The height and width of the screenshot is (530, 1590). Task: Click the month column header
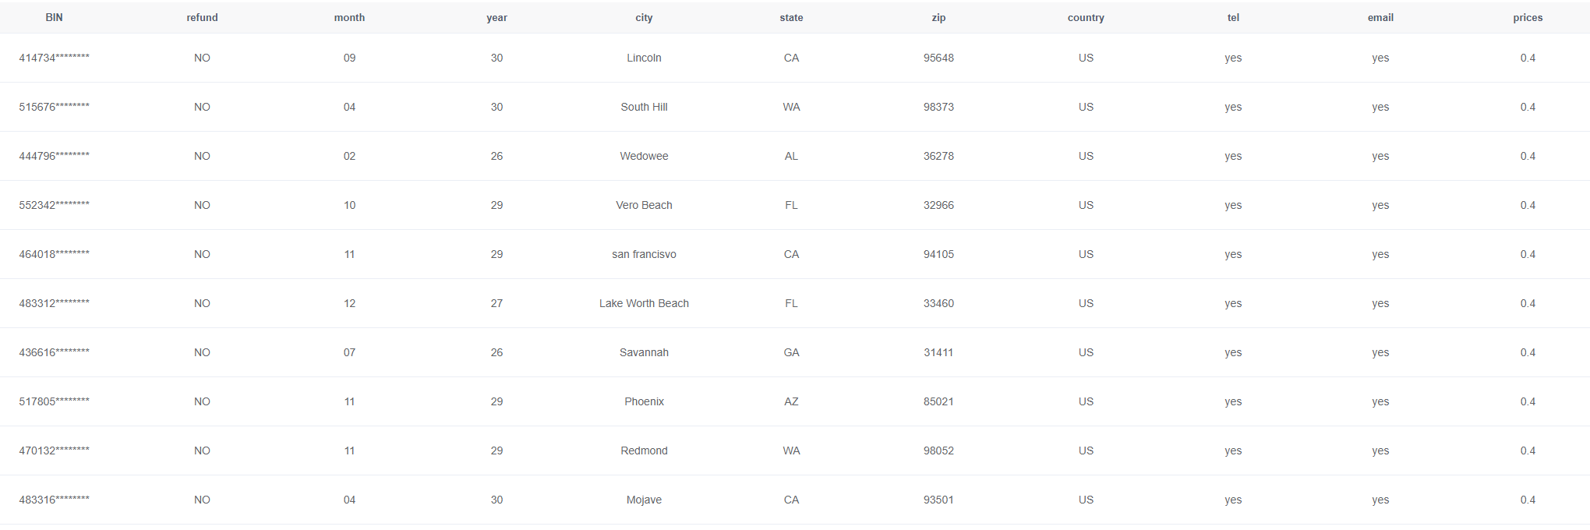[x=349, y=17]
